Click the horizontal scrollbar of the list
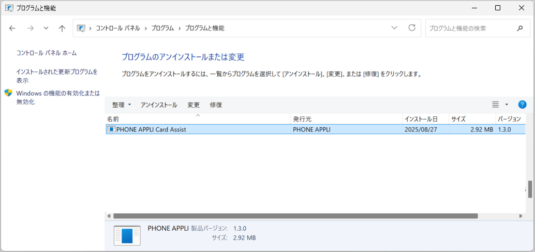 point(295,216)
